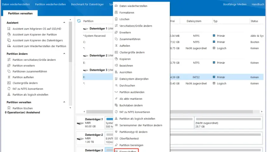Click the Erweitern icon in context menu
Viewport: 267px width, 152px height.
[x=116, y=32]
